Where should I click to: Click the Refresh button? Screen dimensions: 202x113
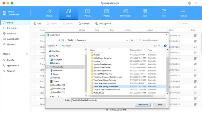84,24
